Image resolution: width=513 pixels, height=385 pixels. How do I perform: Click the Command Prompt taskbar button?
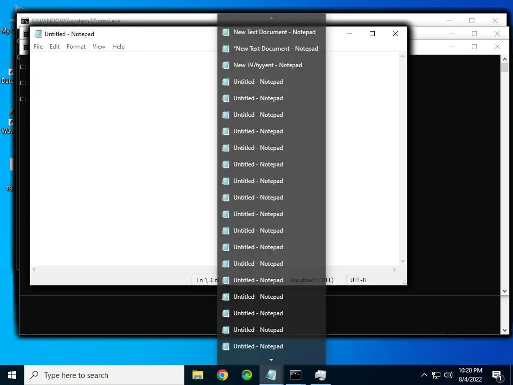[x=296, y=375]
